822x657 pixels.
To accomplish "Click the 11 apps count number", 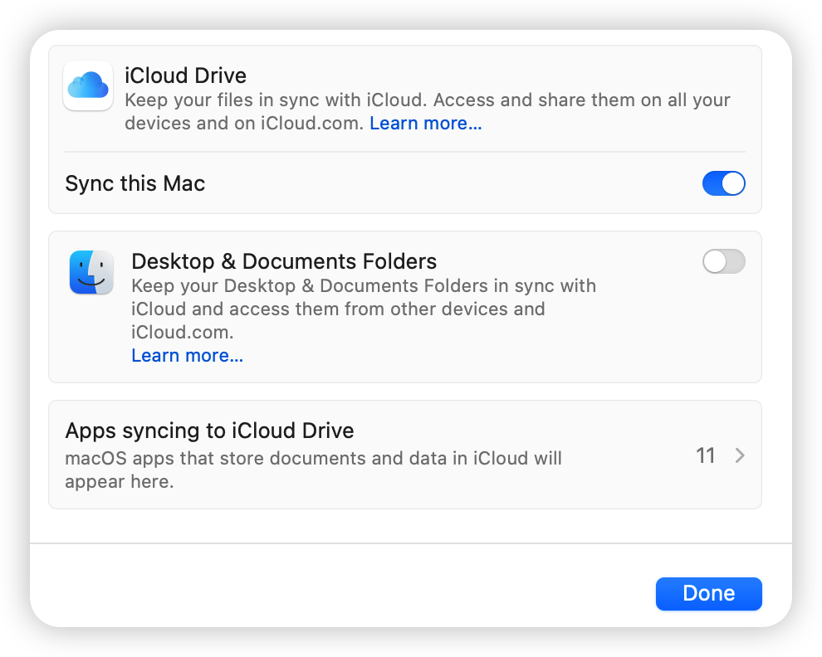I will pyautogui.click(x=706, y=455).
